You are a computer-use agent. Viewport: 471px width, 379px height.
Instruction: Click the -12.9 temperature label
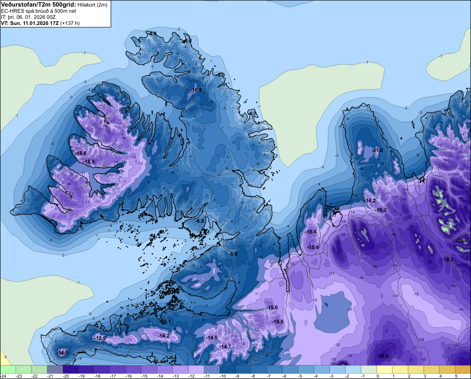coord(100,338)
